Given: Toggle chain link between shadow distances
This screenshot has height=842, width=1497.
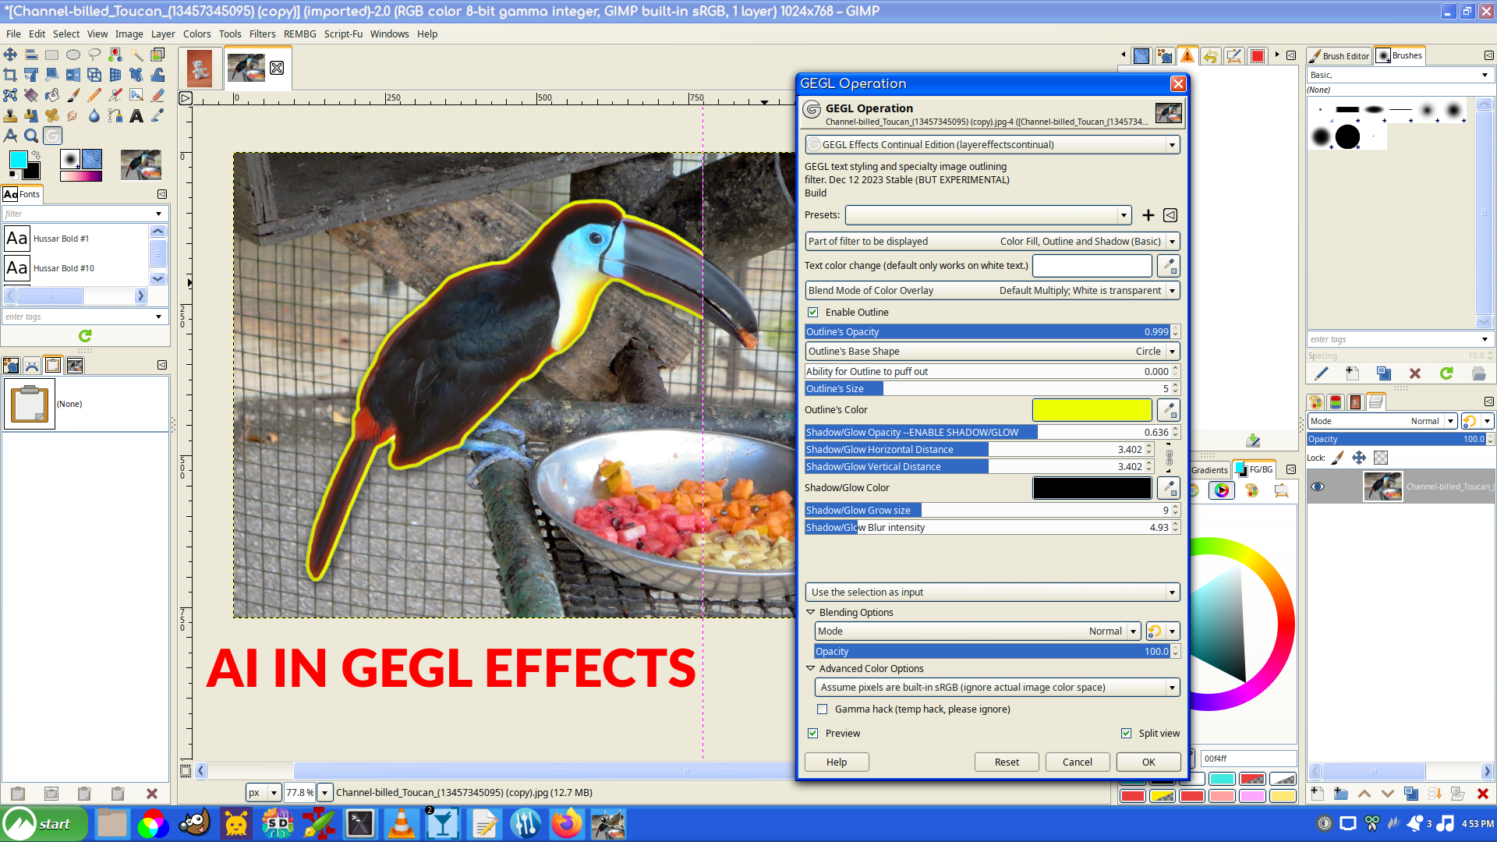Looking at the screenshot, I should pyautogui.click(x=1169, y=458).
